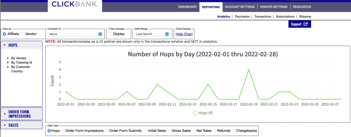Select the Refunds data type radio
The width and height of the screenshot is (351, 137).
[x=215, y=130]
